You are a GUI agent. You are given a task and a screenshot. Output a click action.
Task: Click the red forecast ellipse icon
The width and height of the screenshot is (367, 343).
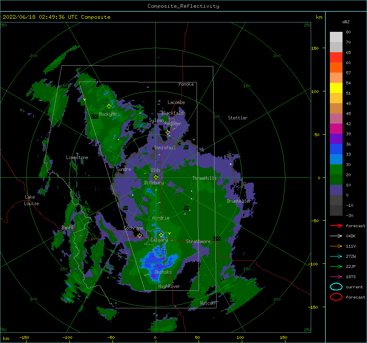click(x=336, y=297)
